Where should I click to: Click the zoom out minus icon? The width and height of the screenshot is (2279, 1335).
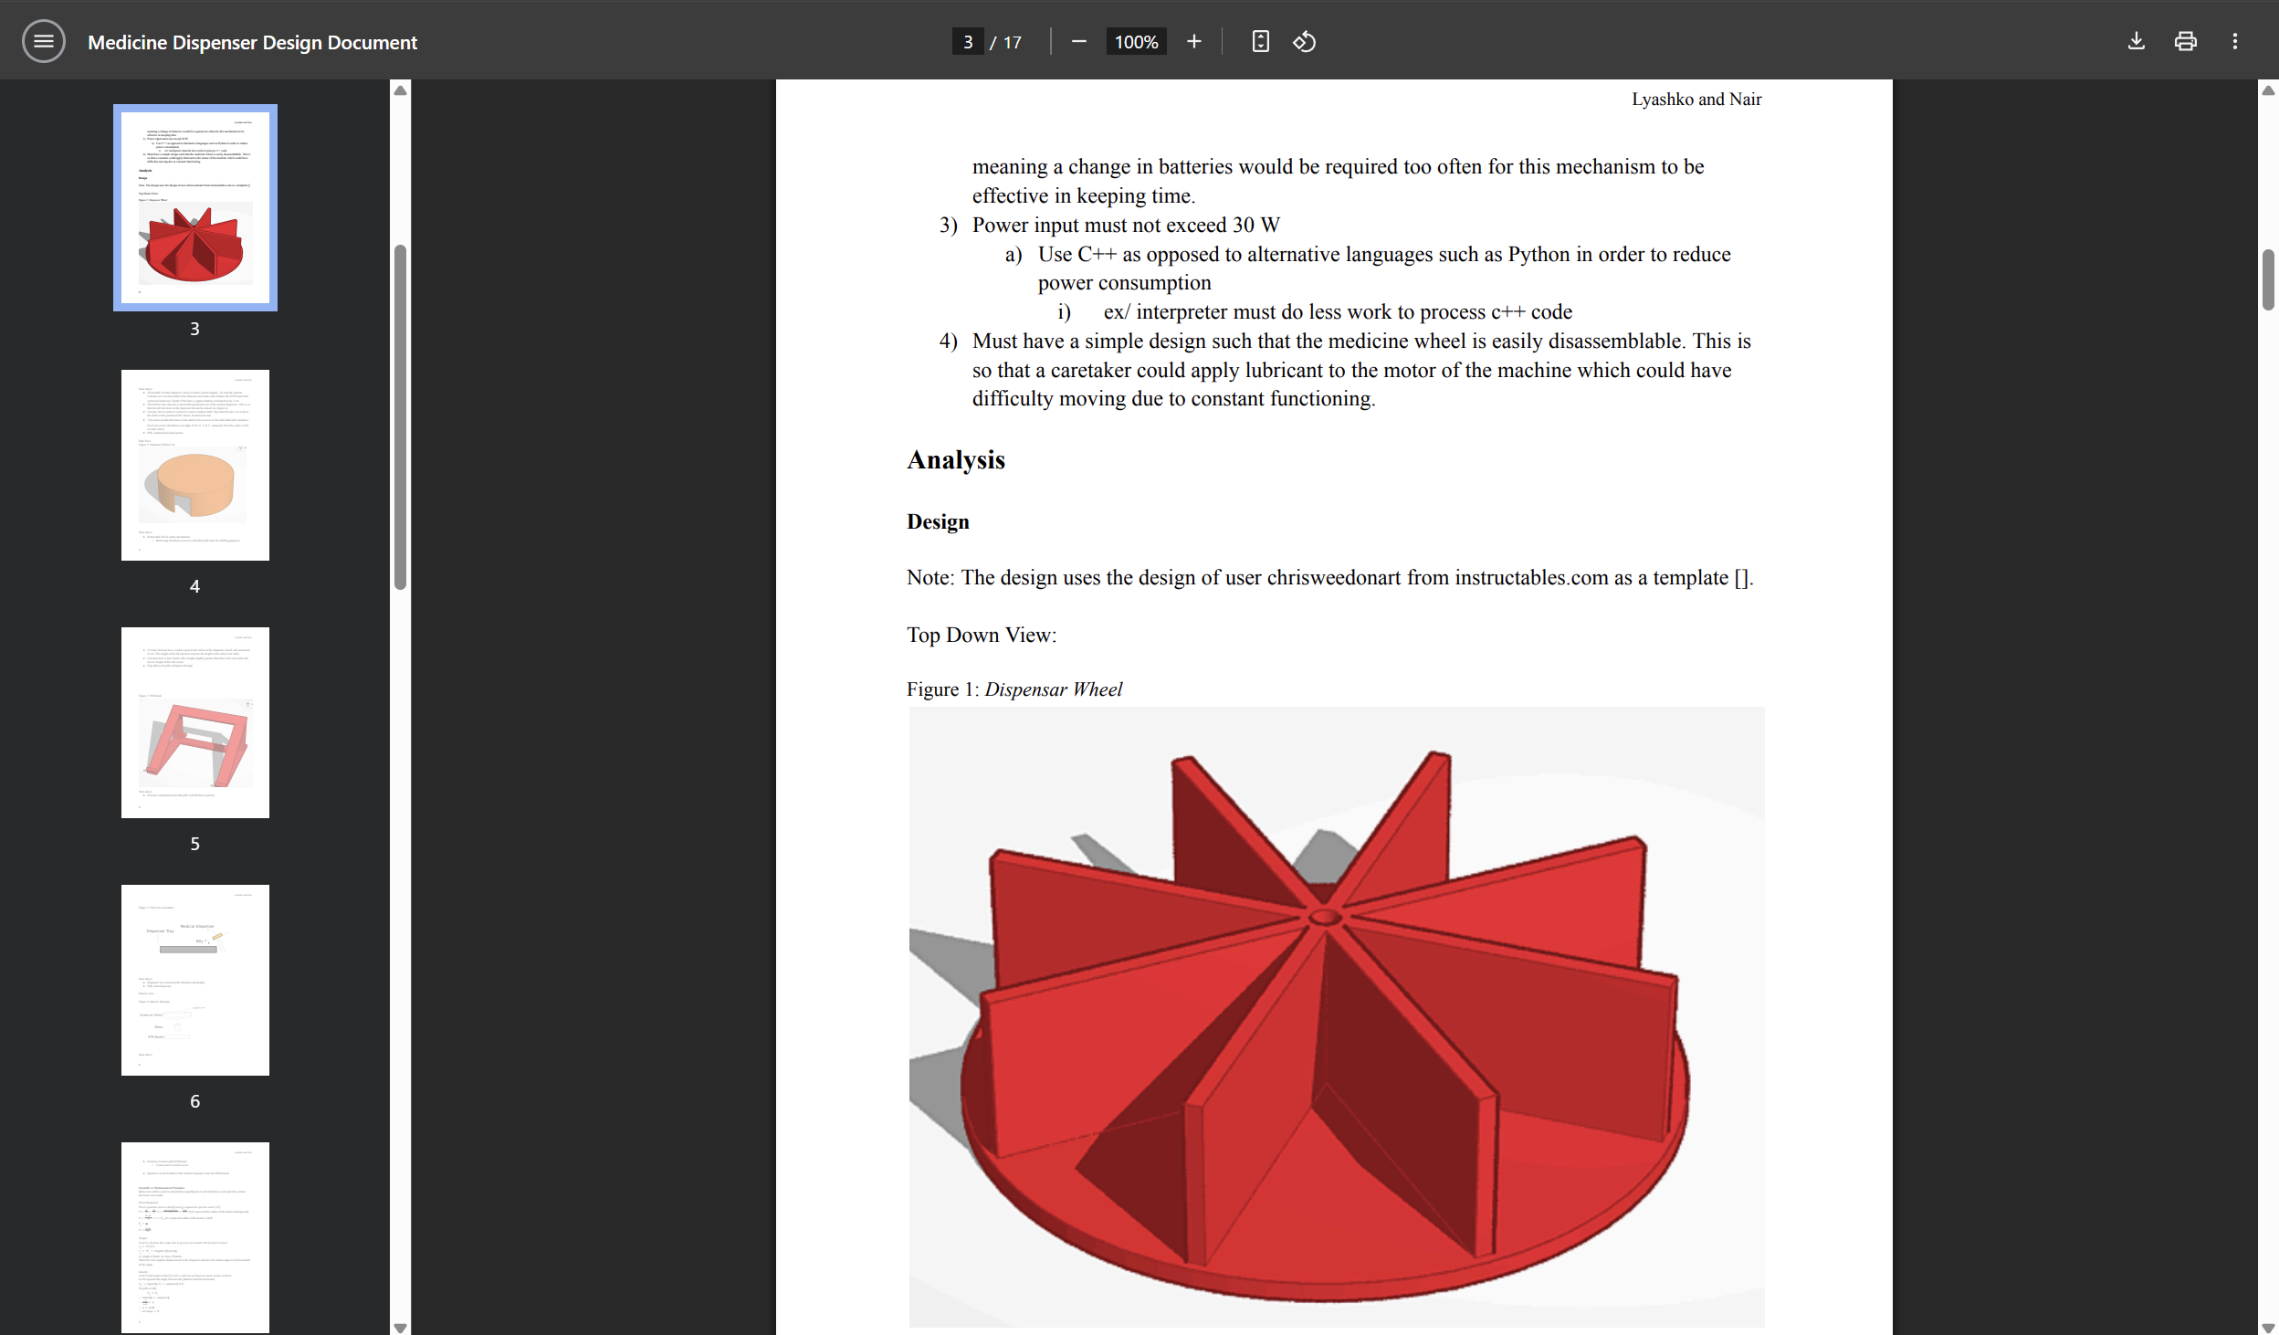point(1078,41)
